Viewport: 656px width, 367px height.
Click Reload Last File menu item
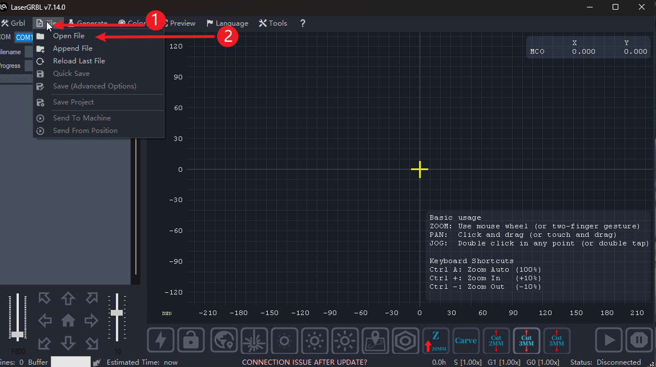[x=79, y=61]
